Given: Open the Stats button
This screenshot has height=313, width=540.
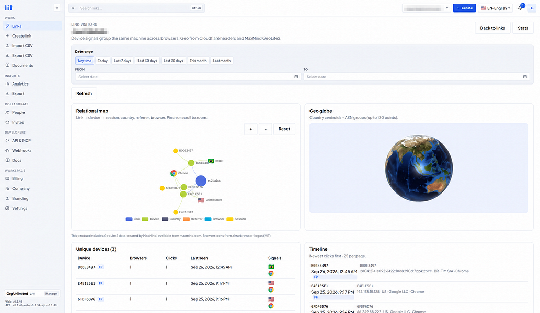Looking at the screenshot, I should click(x=523, y=28).
